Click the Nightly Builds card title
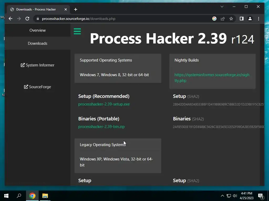269x201 pixels. click(x=187, y=60)
